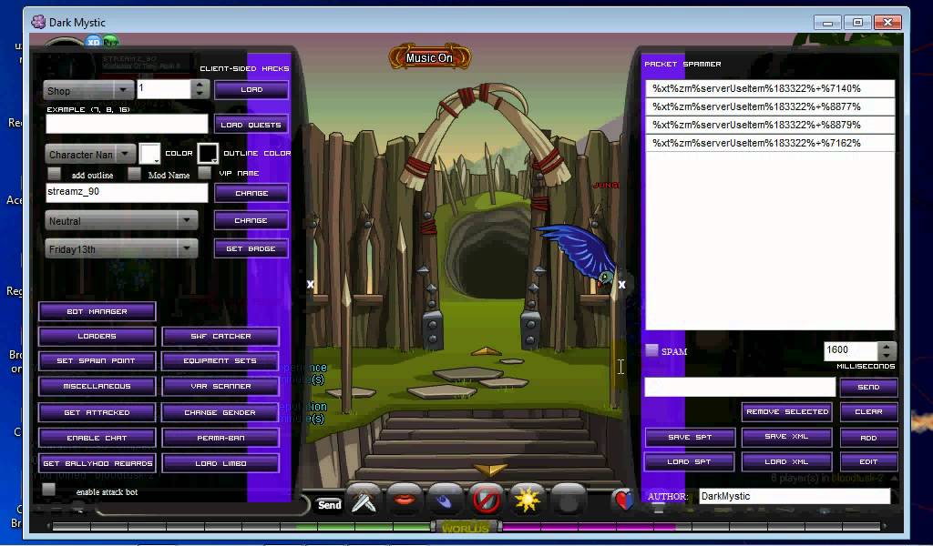Screen dimensions: 933x546
Task: Click the game chat Send button
Action: pyautogui.click(x=329, y=505)
